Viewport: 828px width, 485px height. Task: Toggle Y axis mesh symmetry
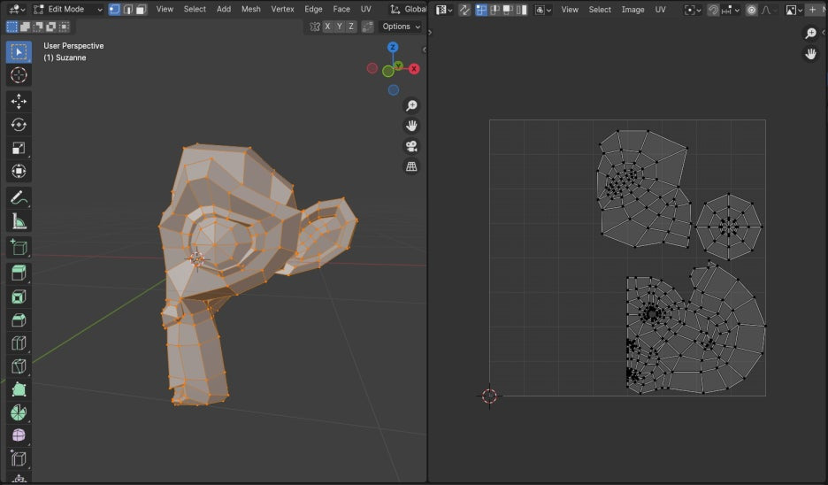pyautogui.click(x=340, y=27)
